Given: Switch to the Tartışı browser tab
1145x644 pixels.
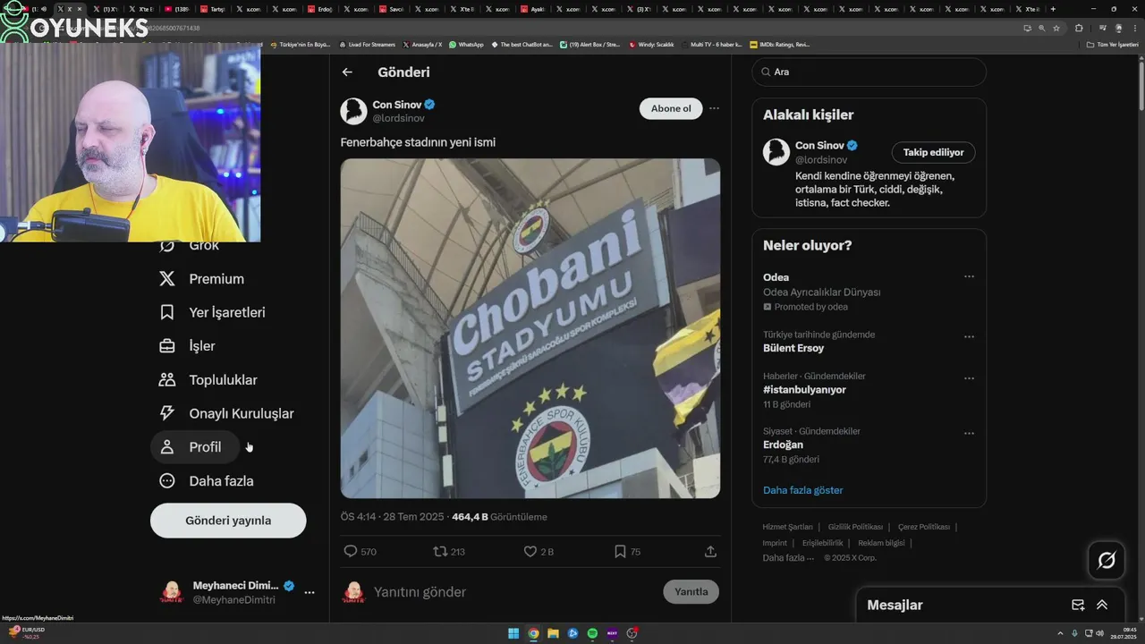Looking at the screenshot, I should (x=214, y=9).
